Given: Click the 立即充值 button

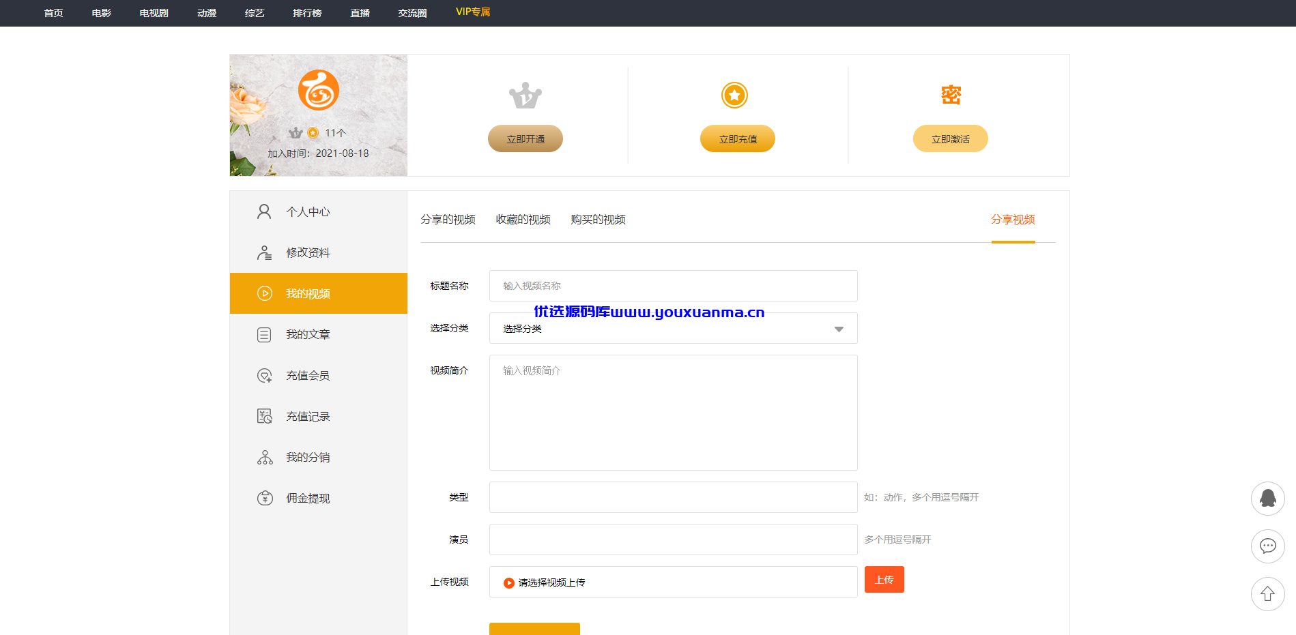Looking at the screenshot, I should [738, 138].
